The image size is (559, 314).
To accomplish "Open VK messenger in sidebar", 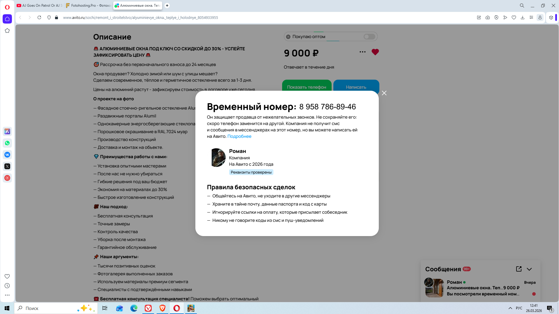I will (7, 155).
